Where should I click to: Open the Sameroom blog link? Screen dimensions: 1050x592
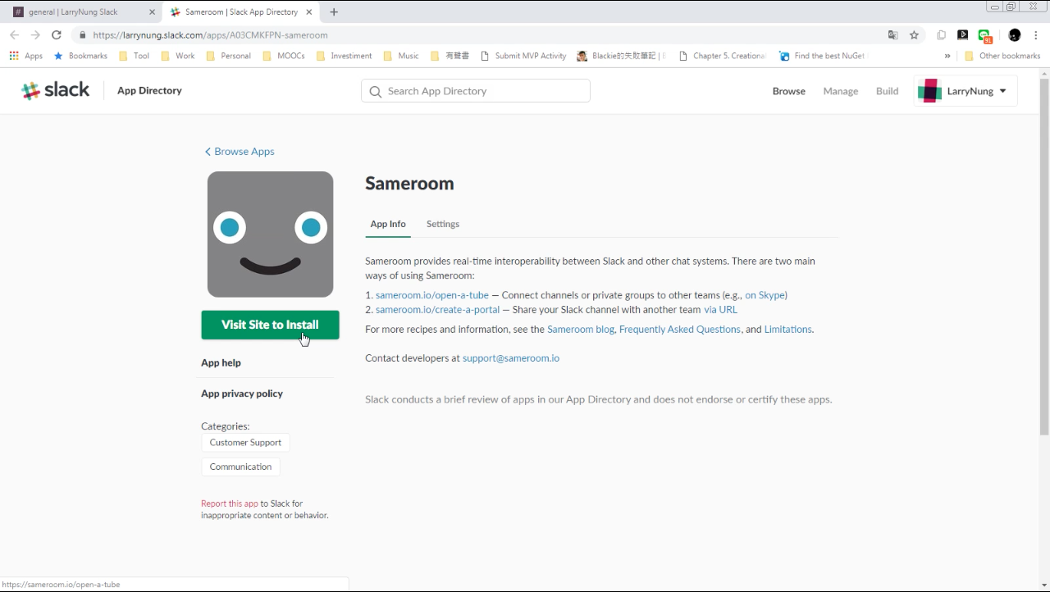(581, 330)
